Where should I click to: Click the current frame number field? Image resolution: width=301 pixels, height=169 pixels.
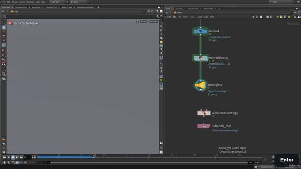pyautogui.click(x=27, y=157)
